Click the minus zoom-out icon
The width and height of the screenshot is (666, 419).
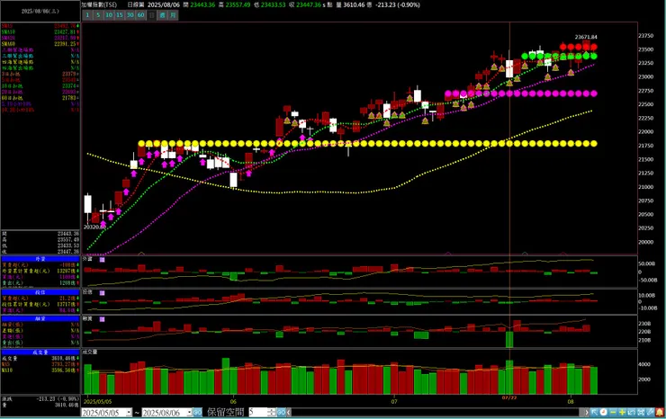(x=613, y=412)
